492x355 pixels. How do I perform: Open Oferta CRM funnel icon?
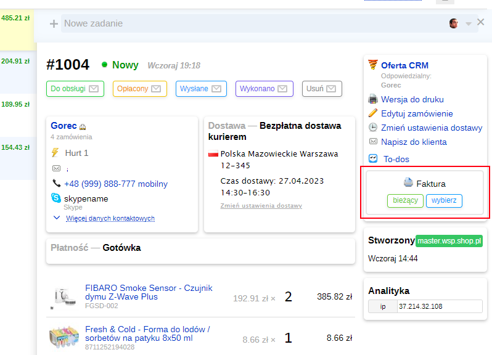click(372, 65)
